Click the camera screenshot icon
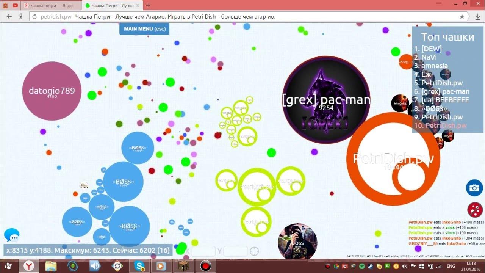Image resolution: width=485 pixels, height=273 pixels. point(474,188)
